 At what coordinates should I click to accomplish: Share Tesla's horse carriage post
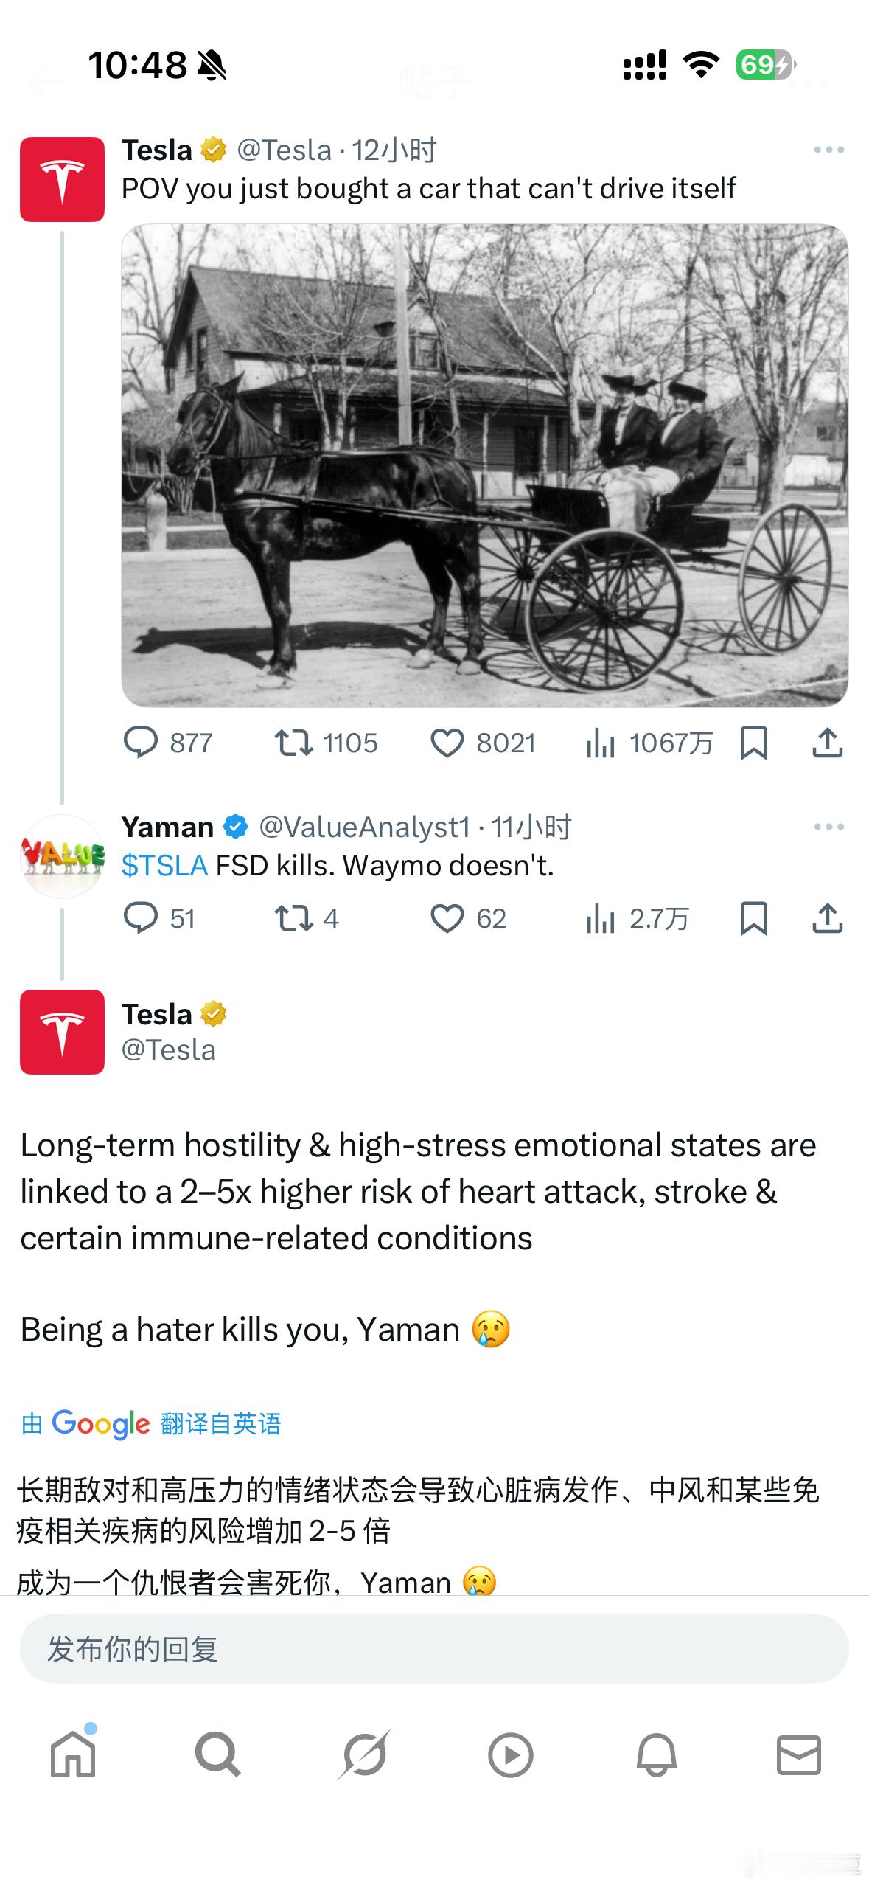point(827,743)
